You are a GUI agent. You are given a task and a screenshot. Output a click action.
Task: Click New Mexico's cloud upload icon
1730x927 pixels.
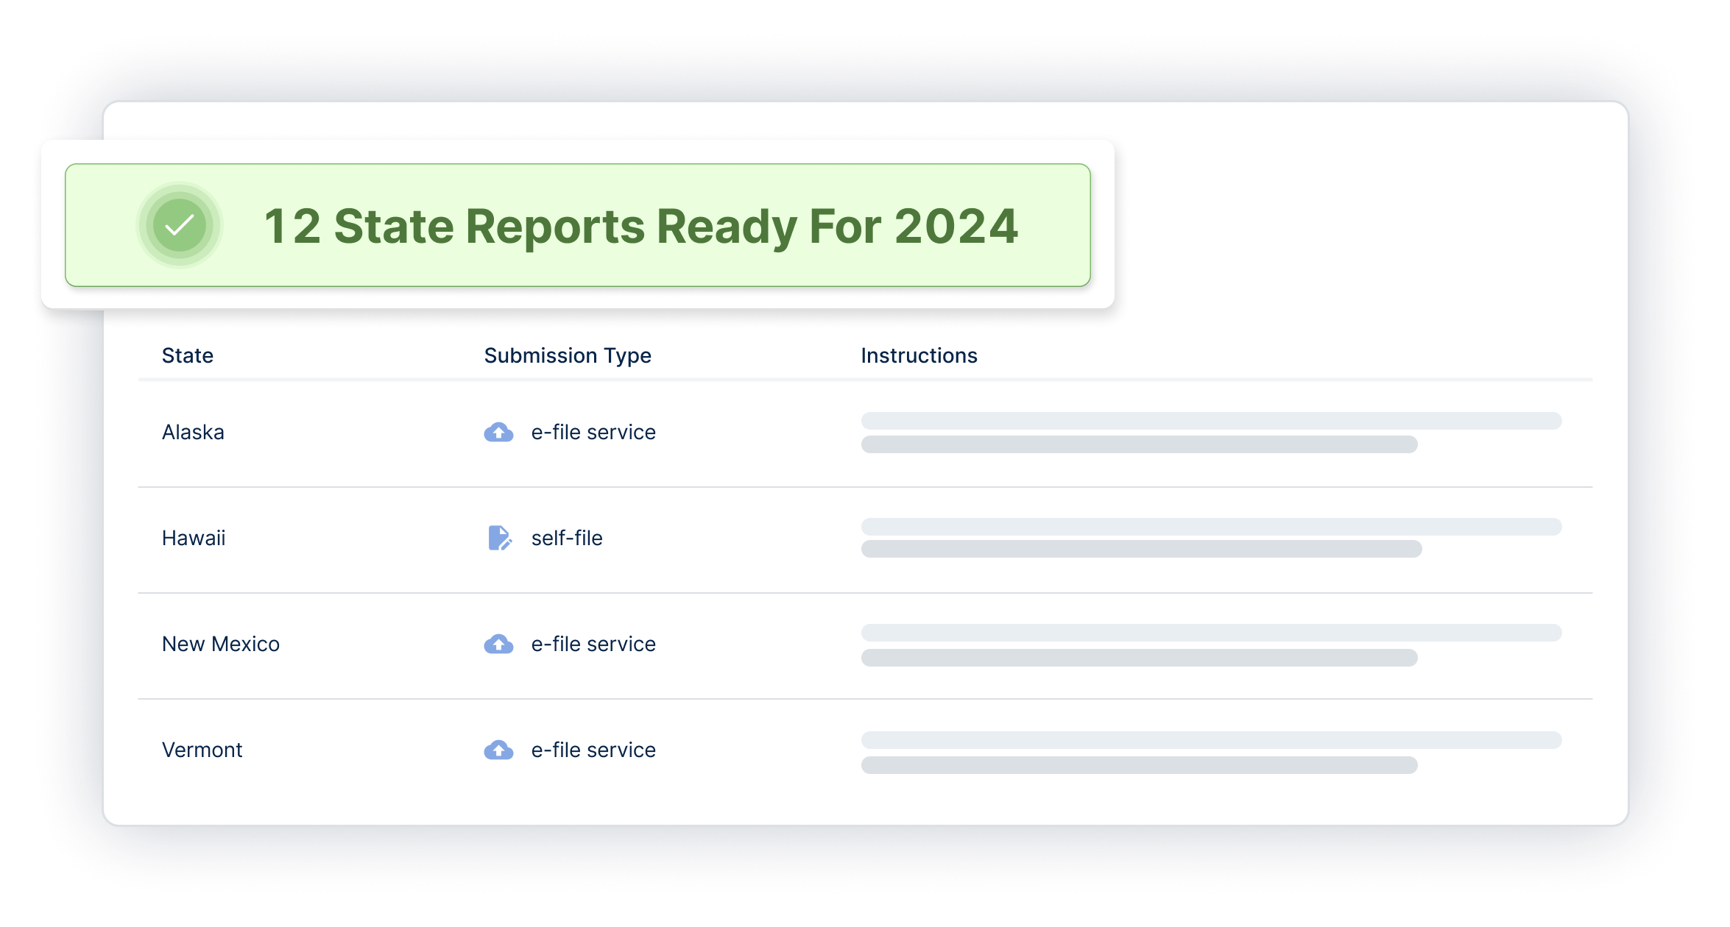(498, 644)
